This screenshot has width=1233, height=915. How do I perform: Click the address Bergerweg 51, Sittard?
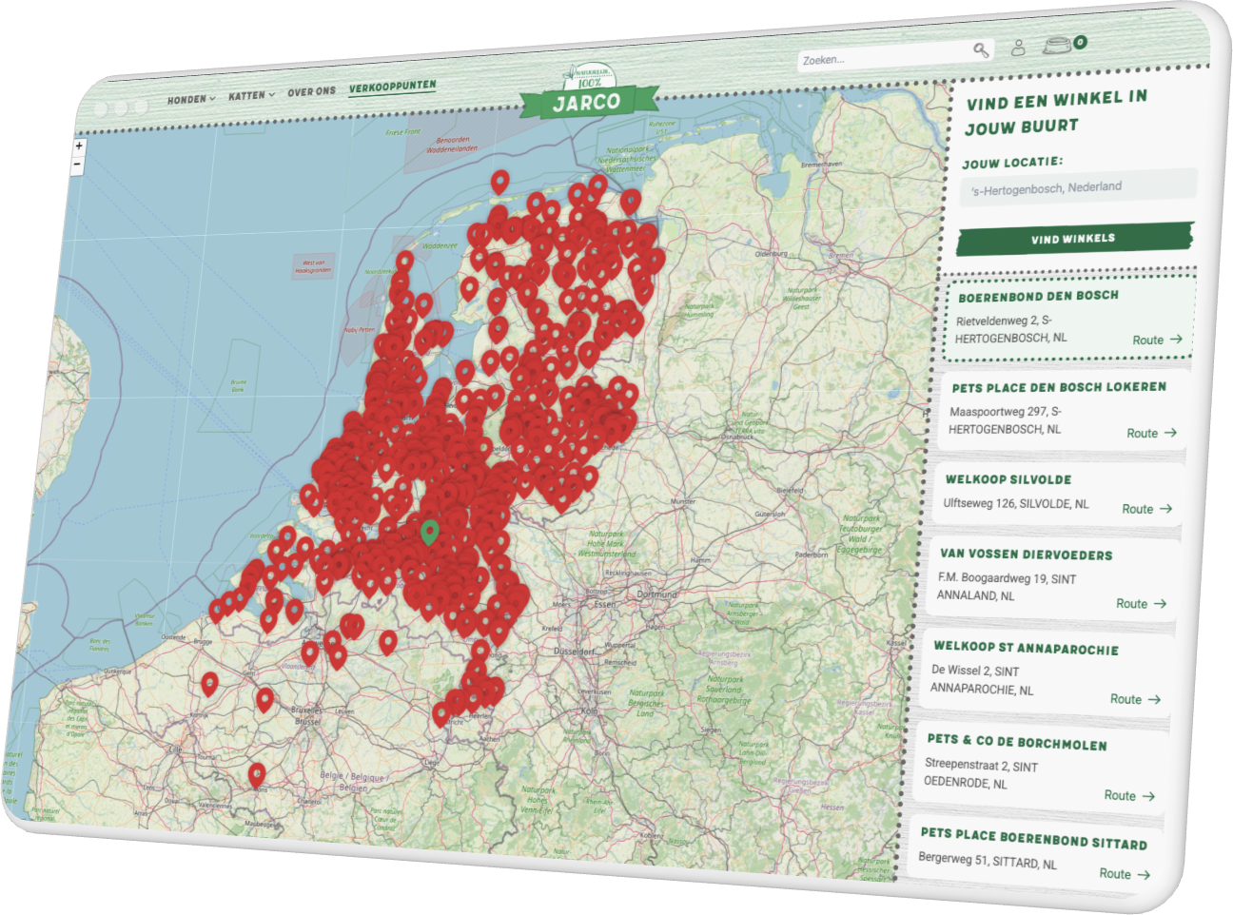click(x=988, y=861)
